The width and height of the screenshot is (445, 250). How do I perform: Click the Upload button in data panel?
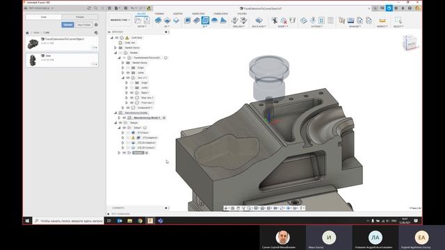68,25
